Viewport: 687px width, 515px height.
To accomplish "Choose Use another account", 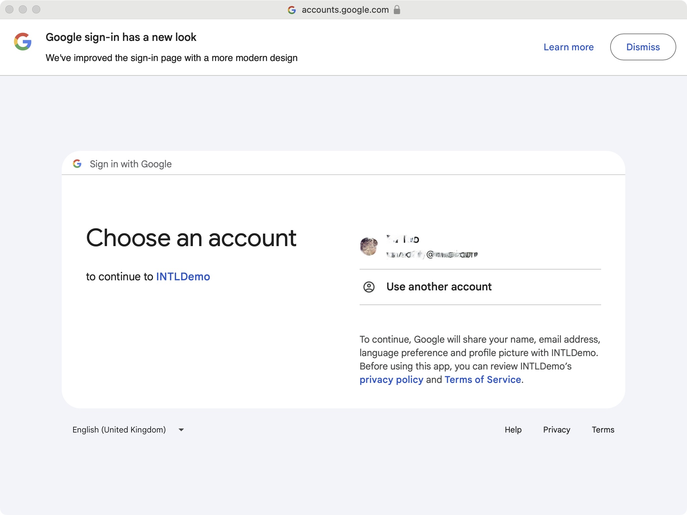I will click(x=438, y=287).
